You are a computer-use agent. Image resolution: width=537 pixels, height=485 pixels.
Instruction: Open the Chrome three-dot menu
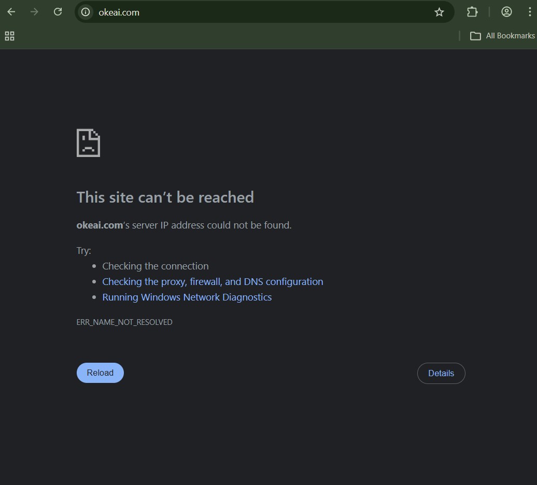(530, 12)
